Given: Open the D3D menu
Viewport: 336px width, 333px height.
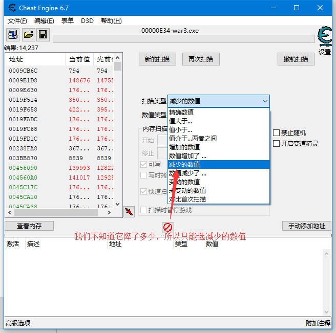Looking at the screenshot, I should tap(87, 21).
